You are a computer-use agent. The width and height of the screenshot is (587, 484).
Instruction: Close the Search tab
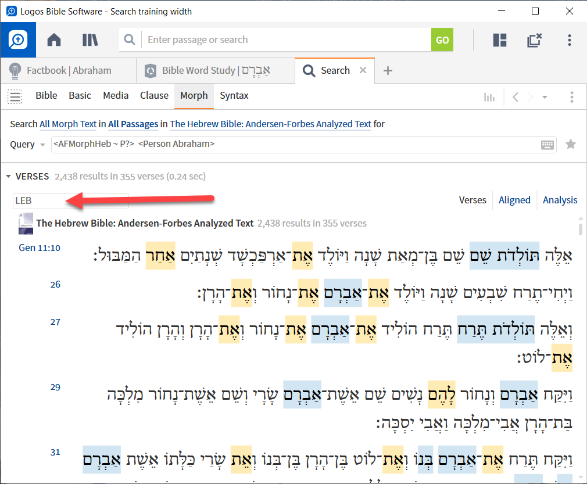pyautogui.click(x=363, y=70)
